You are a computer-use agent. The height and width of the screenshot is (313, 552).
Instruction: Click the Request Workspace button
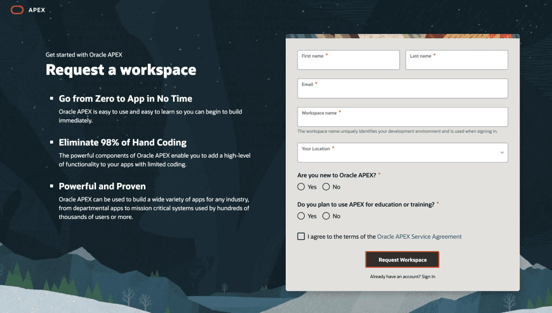pos(402,259)
